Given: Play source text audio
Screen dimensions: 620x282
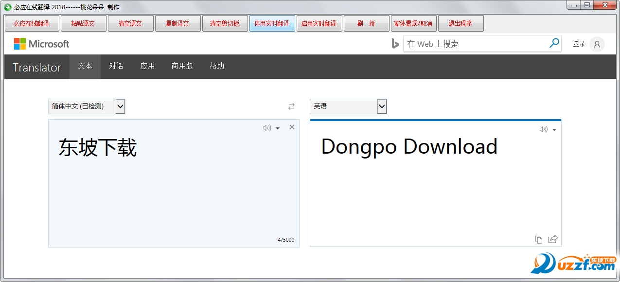Looking at the screenshot, I should [x=267, y=128].
